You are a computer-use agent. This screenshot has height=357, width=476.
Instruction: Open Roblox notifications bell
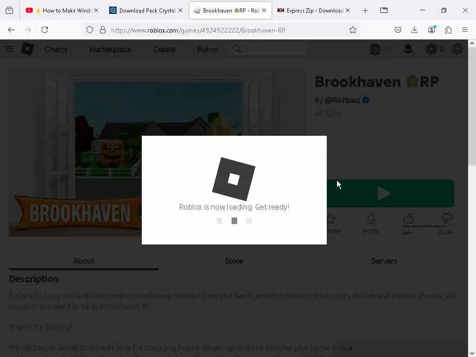[x=408, y=48]
